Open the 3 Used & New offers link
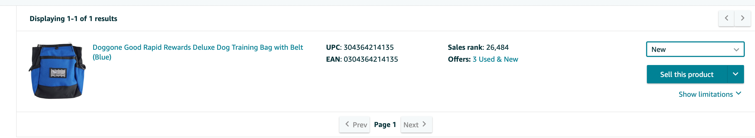 click(x=495, y=59)
